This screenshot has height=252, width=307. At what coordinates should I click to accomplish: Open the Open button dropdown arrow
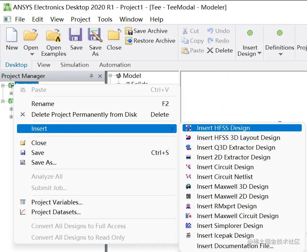(x=32, y=54)
